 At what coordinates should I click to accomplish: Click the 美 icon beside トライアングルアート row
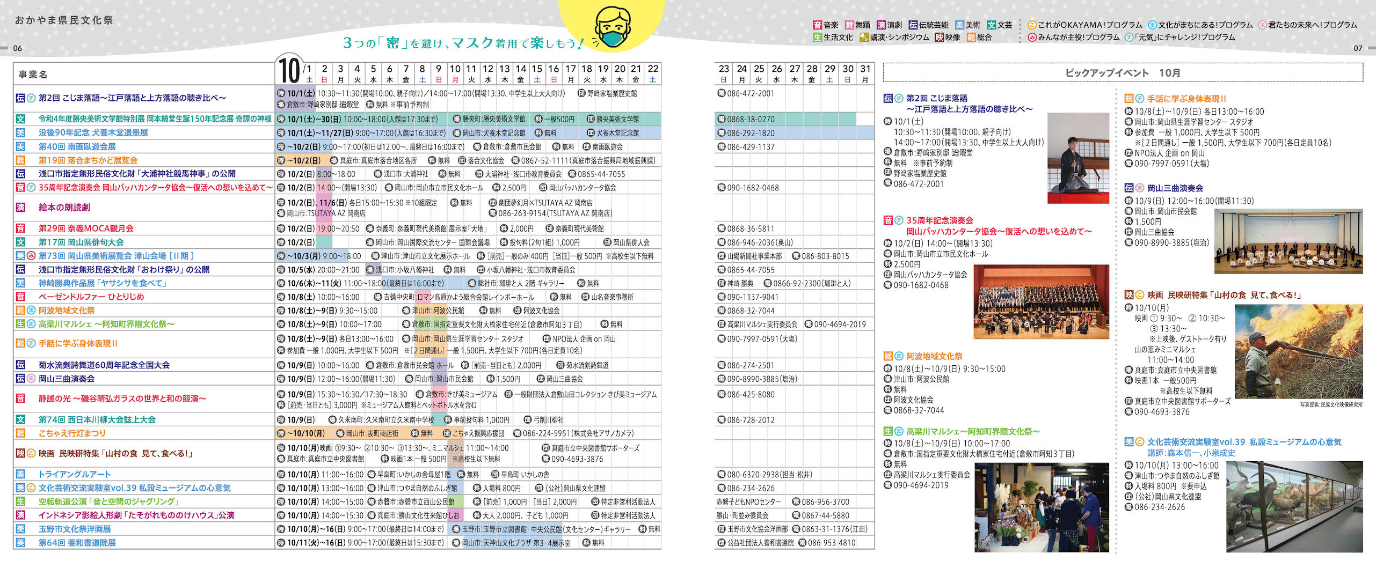[20, 474]
